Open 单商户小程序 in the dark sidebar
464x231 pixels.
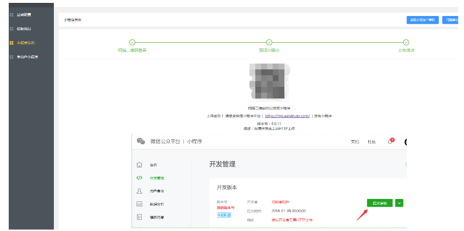pos(27,57)
